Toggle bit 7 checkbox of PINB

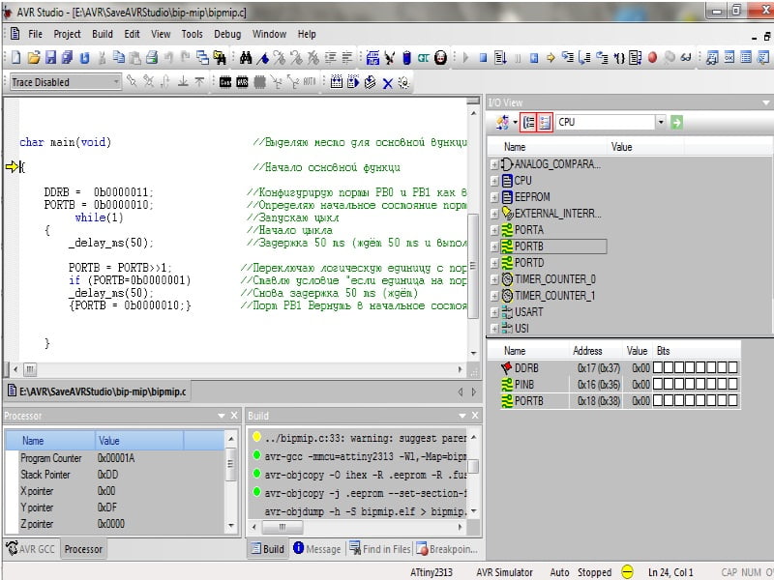click(x=658, y=384)
